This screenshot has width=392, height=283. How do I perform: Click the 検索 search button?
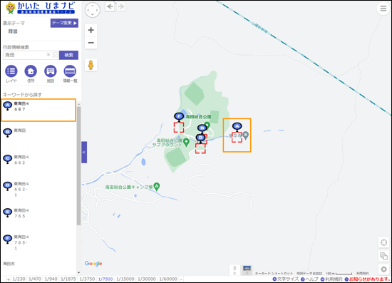pyautogui.click(x=68, y=55)
